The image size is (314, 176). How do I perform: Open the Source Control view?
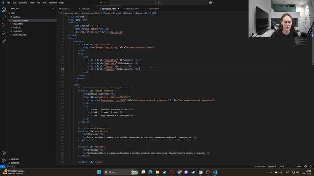pyautogui.click(x=4, y=25)
